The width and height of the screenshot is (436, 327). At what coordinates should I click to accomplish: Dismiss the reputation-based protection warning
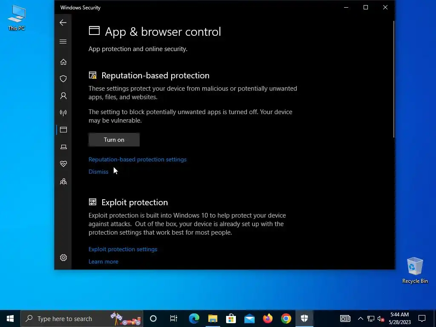pyautogui.click(x=98, y=172)
